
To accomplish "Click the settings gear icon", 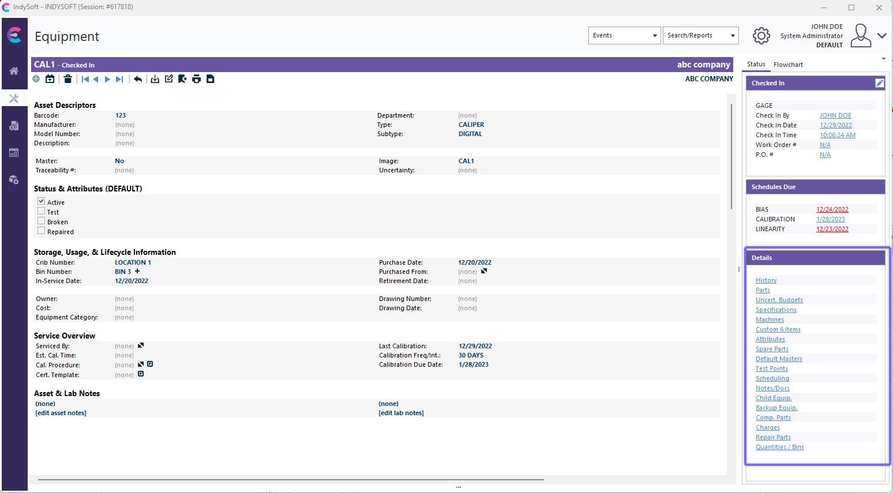I will [x=761, y=36].
